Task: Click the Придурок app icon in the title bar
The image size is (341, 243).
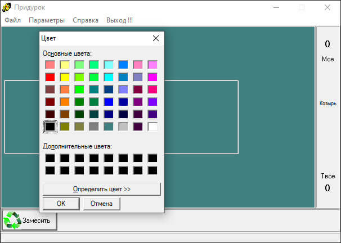Action: (7, 7)
